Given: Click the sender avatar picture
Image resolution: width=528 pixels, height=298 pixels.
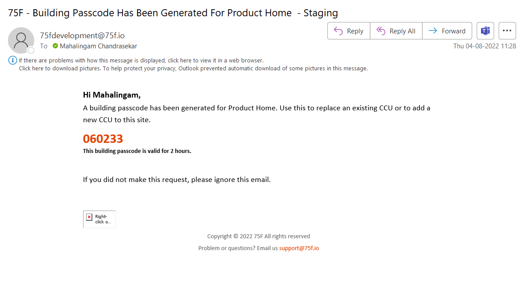Looking at the screenshot, I should pyautogui.click(x=21, y=40).
